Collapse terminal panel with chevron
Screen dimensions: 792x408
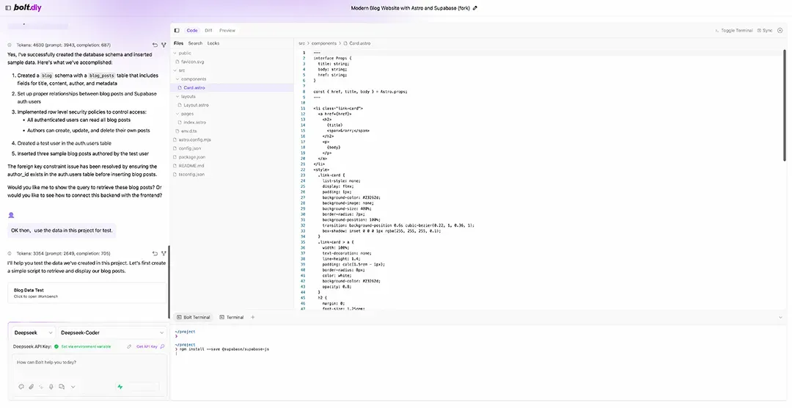coord(780,318)
